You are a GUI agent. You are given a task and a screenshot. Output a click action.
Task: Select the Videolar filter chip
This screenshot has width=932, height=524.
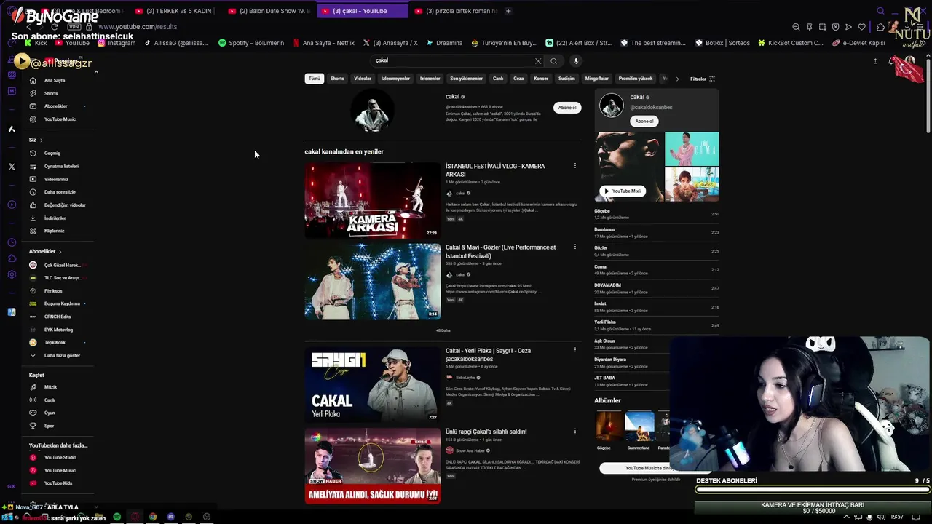[363, 79]
